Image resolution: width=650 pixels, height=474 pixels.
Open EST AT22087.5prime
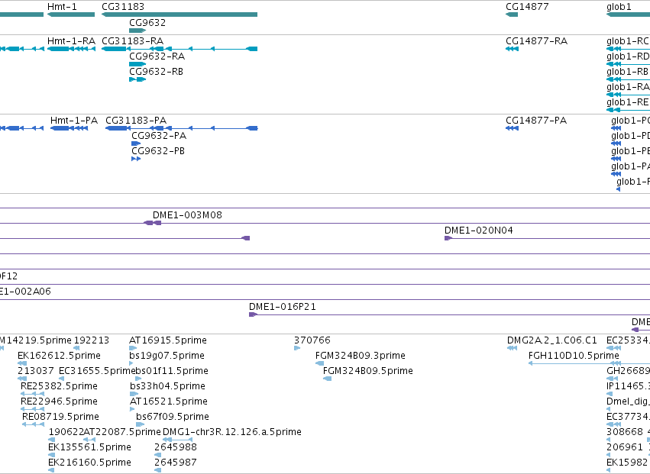coord(122,432)
